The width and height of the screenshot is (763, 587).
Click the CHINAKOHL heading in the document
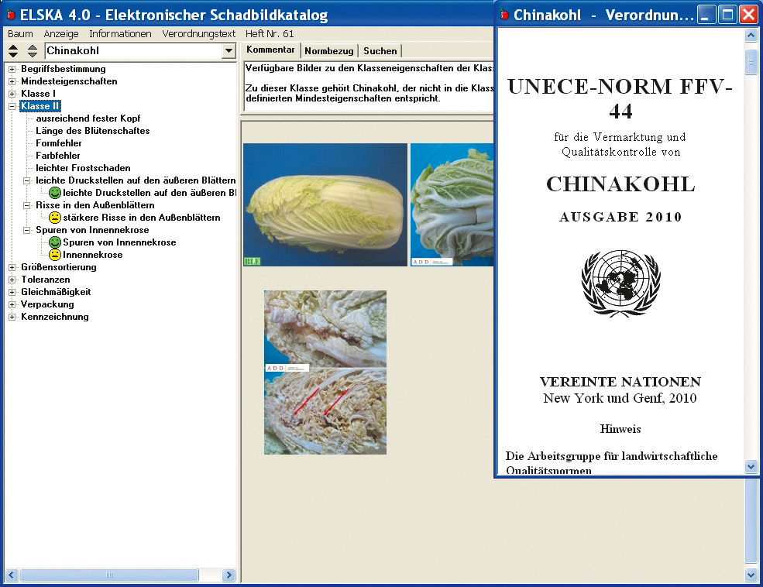620,184
